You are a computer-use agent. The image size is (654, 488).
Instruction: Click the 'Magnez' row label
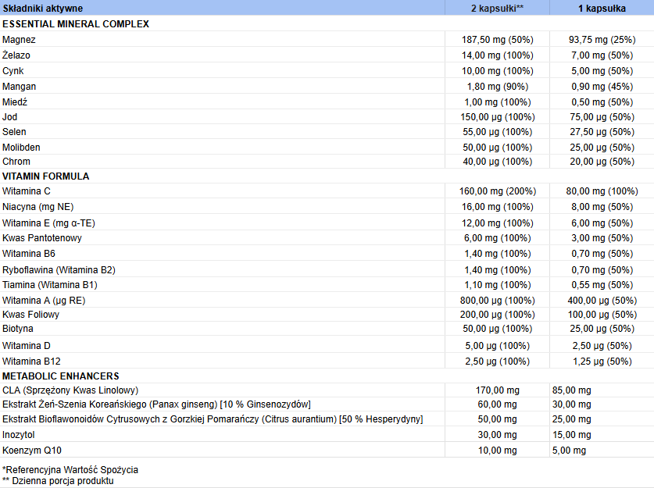[x=19, y=40]
